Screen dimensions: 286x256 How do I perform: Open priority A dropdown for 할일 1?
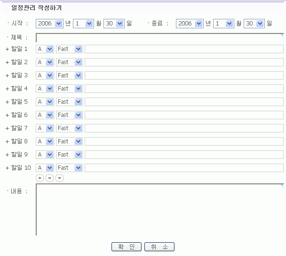point(45,49)
